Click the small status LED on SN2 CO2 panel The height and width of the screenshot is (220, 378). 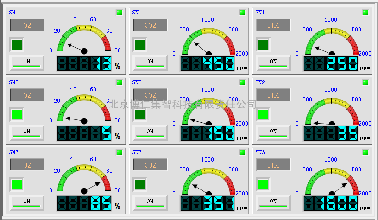(242, 82)
